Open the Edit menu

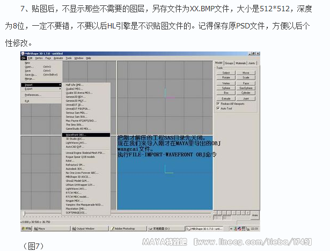click(x=31, y=58)
